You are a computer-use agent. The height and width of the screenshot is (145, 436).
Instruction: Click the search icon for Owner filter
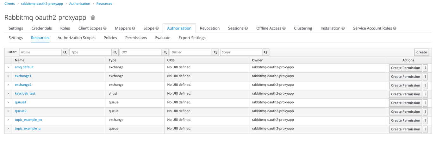tap(215, 52)
